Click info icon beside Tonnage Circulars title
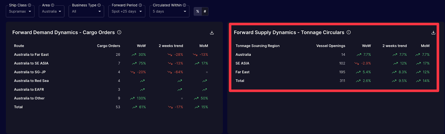This screenshot has width=445, height=134. point(349,32)
